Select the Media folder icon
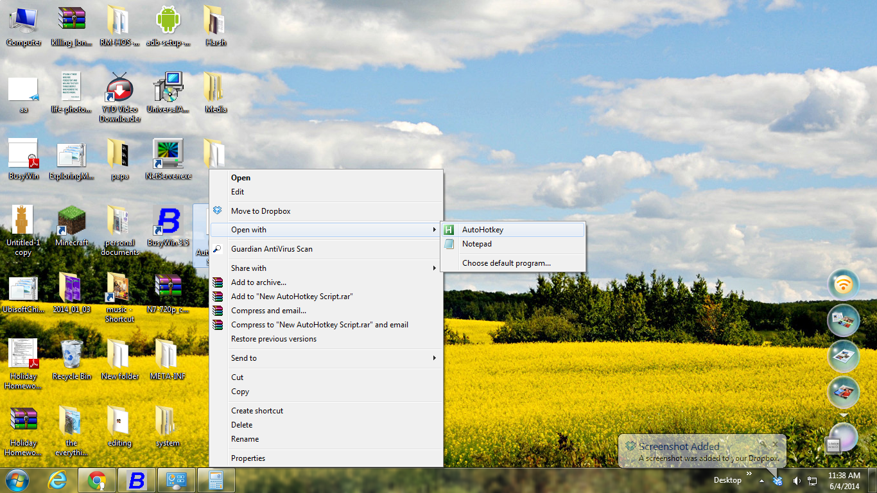The image size is (877, 493). tap(216, 93)
